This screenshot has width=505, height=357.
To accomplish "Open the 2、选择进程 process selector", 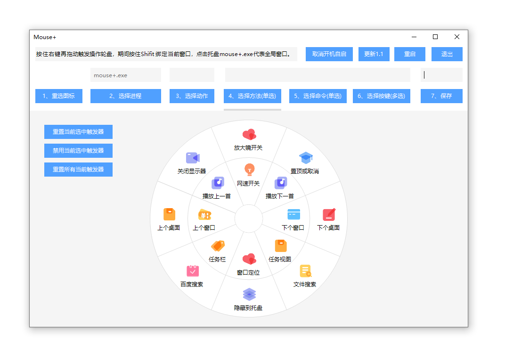I will pyautogui.click(x=125, y=96).
